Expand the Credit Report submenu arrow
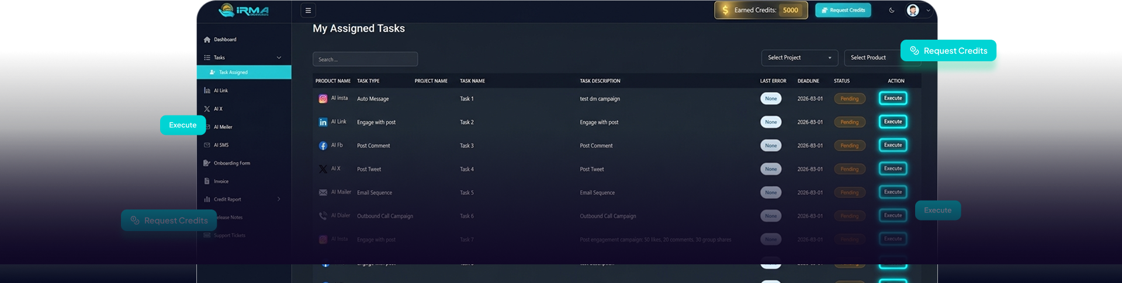This screenshot has height=283, width=1122. (279, 200)
